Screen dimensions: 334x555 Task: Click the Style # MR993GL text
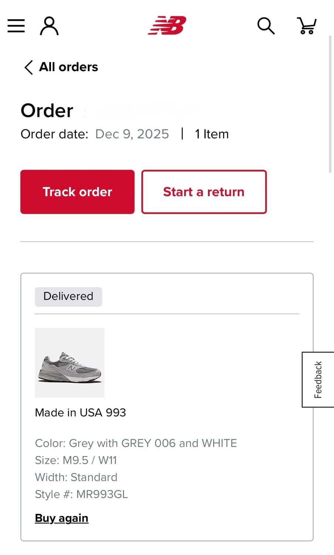point(81,494)
